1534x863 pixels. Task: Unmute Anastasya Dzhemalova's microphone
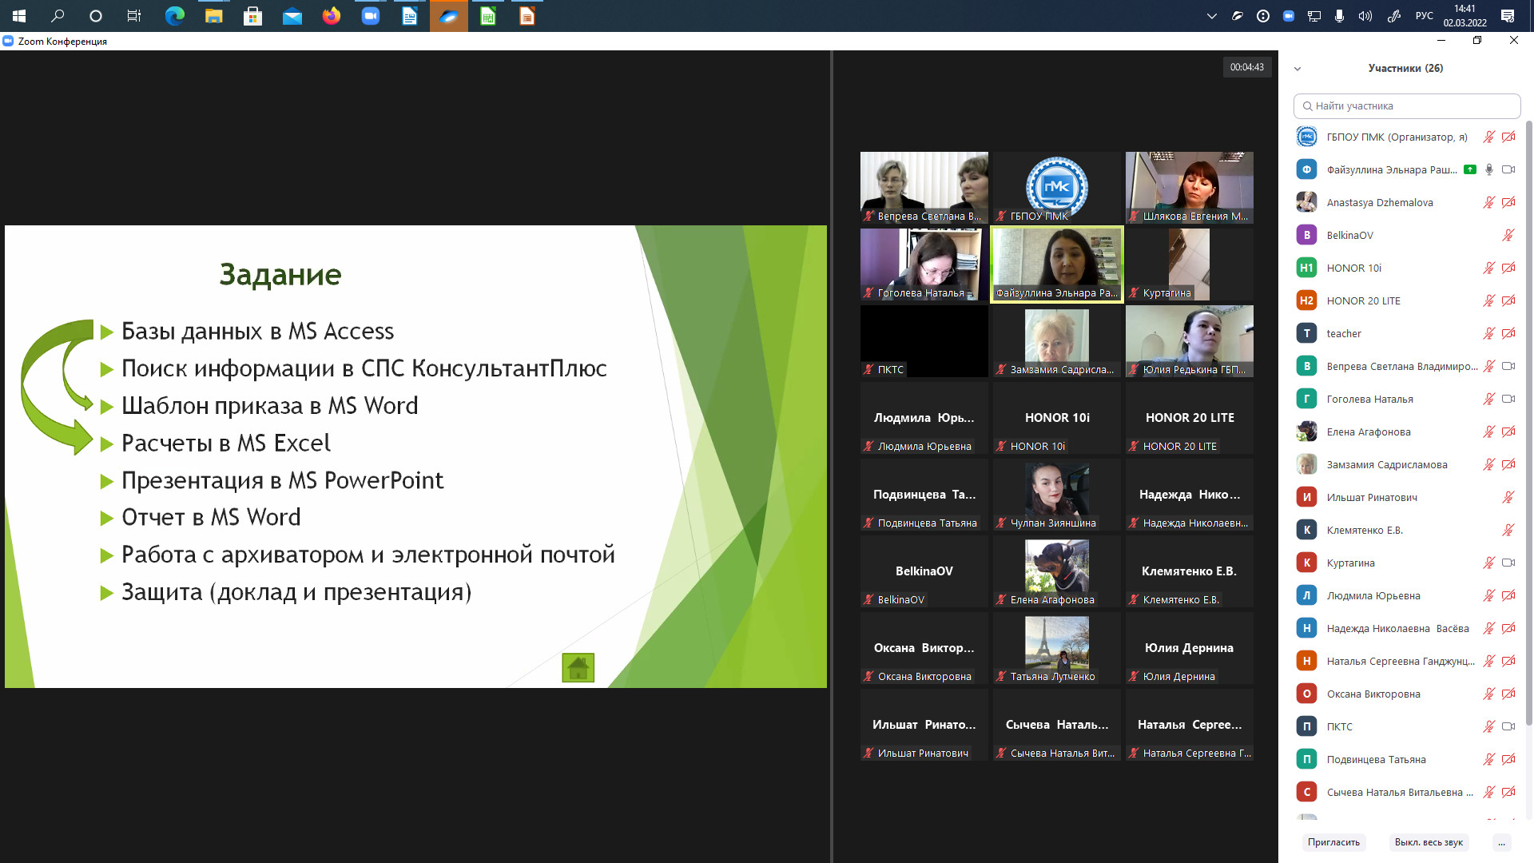pos(1488,202)
